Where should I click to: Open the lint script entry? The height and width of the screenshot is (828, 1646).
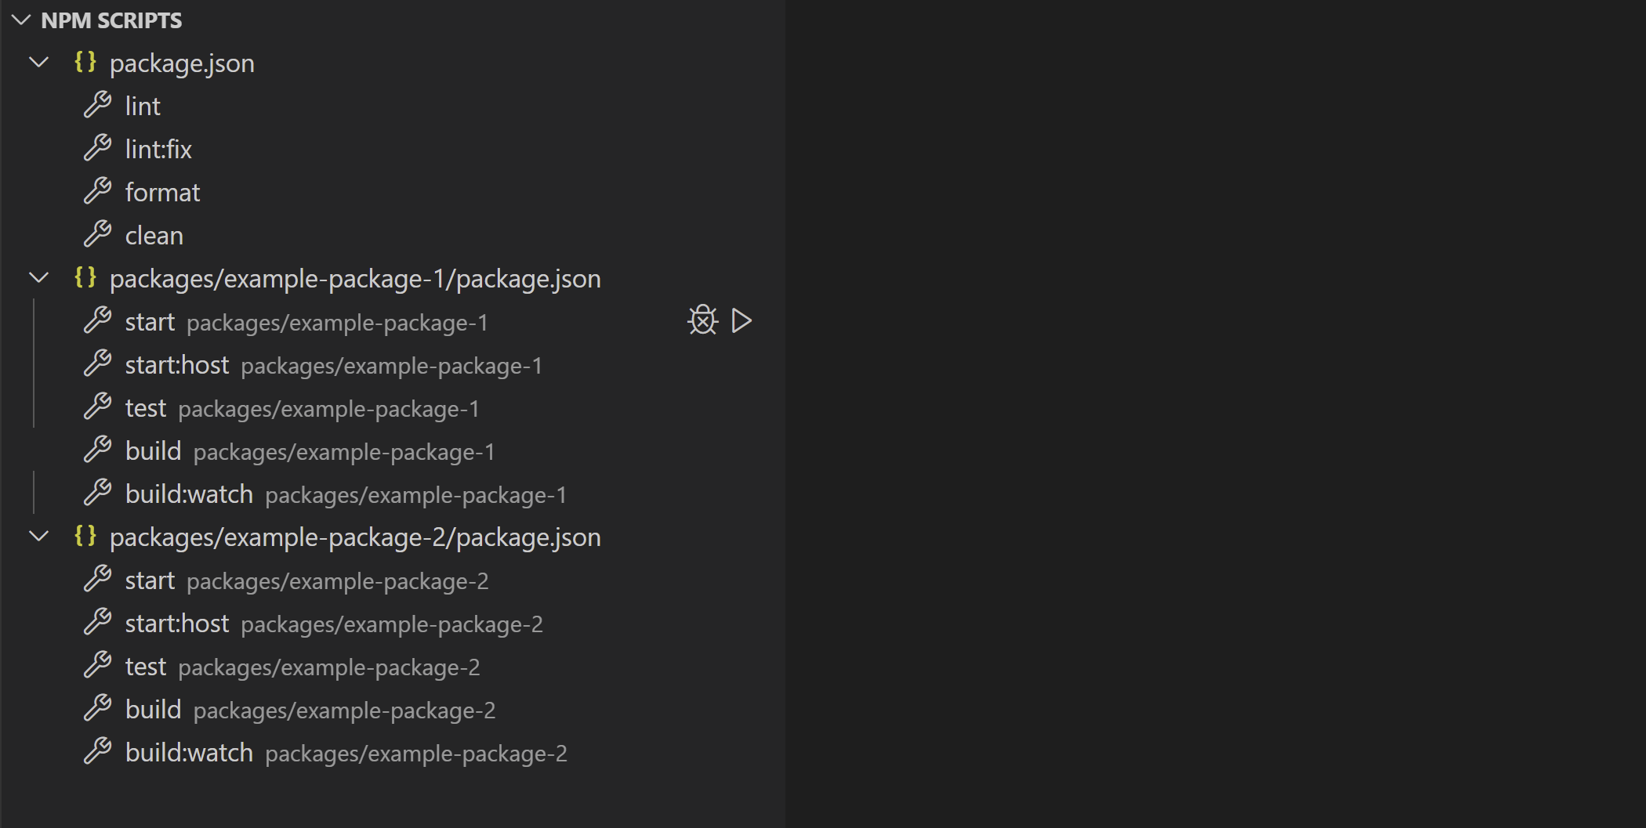(x=143, y=105)
